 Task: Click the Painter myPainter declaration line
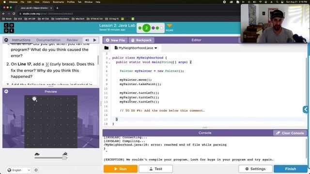click(x=152, y=71)
